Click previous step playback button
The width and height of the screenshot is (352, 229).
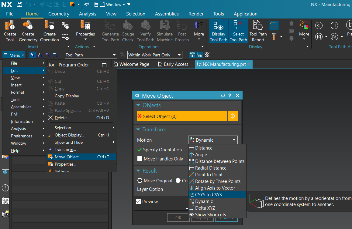point(319,36)
